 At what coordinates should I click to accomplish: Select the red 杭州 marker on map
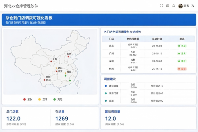point(45,80)
